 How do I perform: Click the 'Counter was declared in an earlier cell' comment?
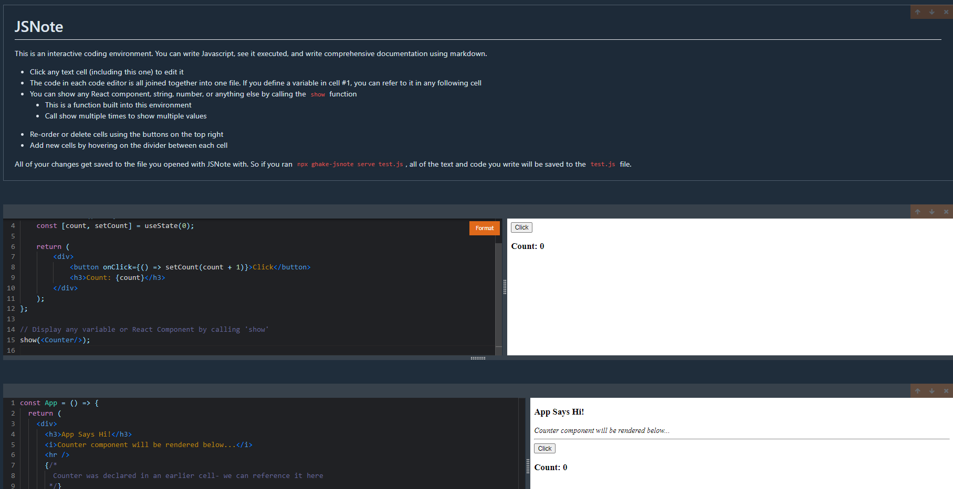188,476
